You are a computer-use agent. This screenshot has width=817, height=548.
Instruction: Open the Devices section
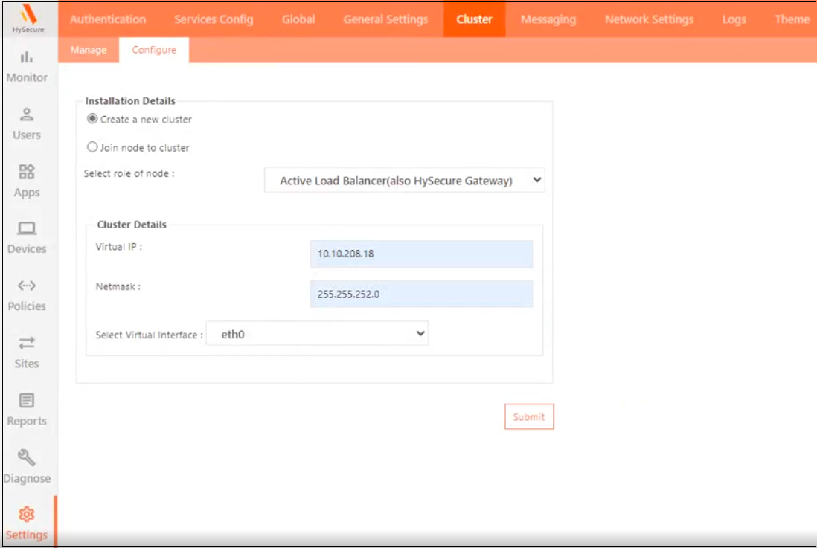coord(28,238)
